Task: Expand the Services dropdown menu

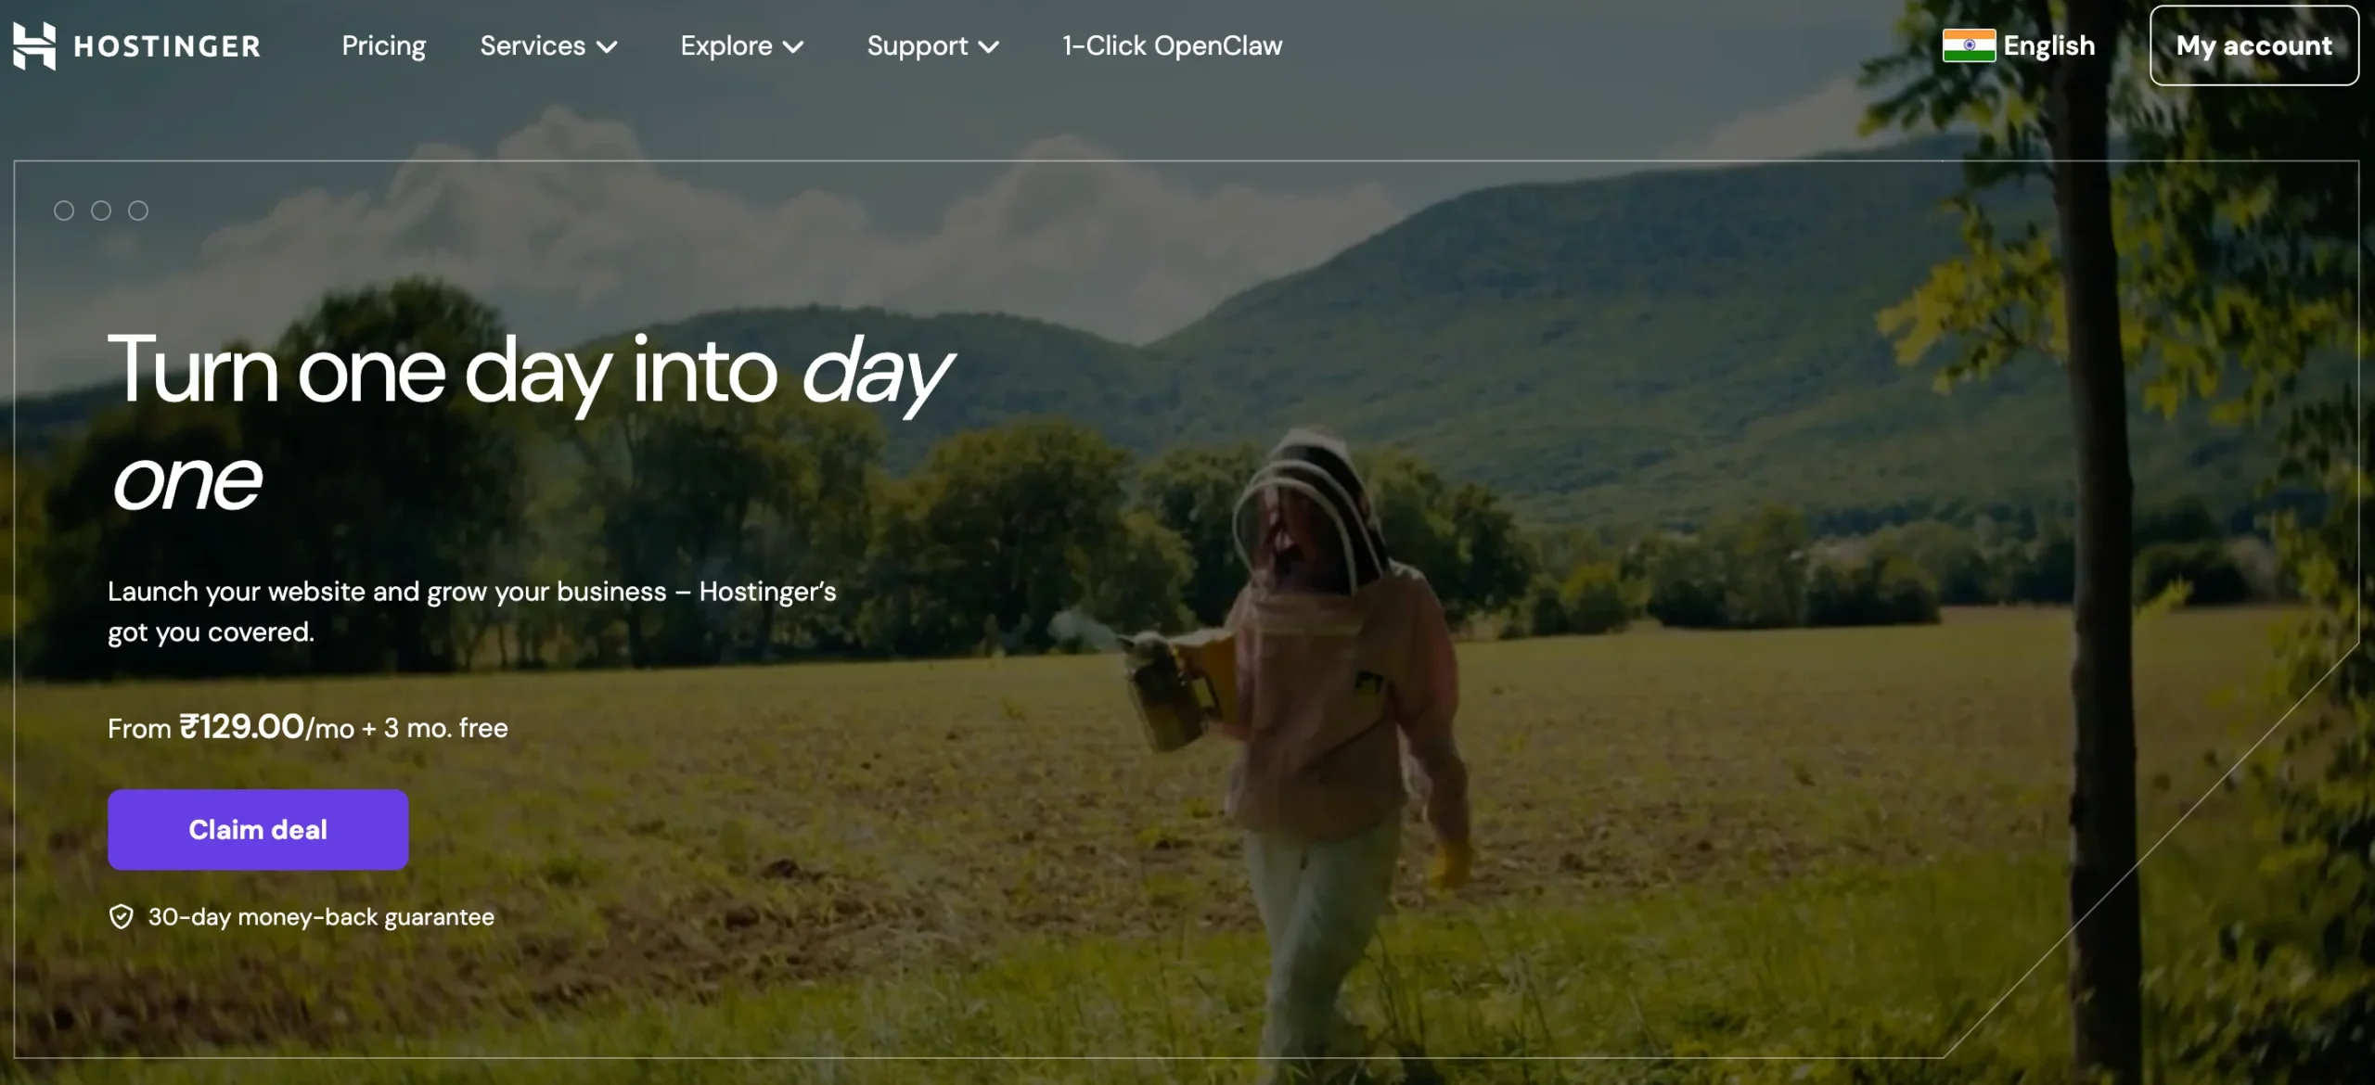Action: point(548,45)
